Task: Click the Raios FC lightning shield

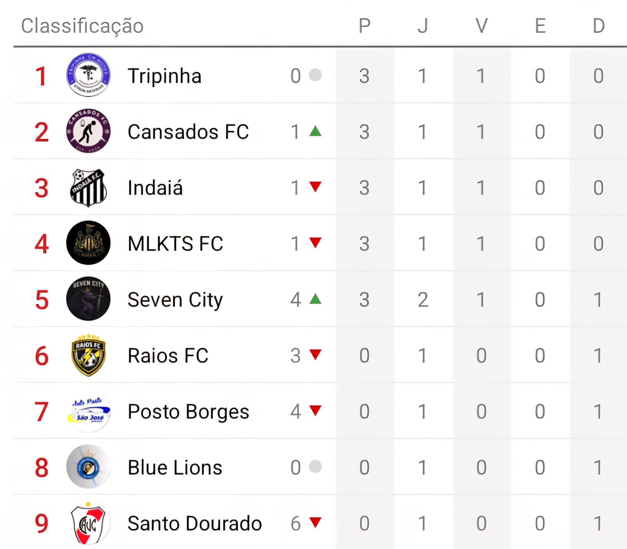Action: point(88,355)
